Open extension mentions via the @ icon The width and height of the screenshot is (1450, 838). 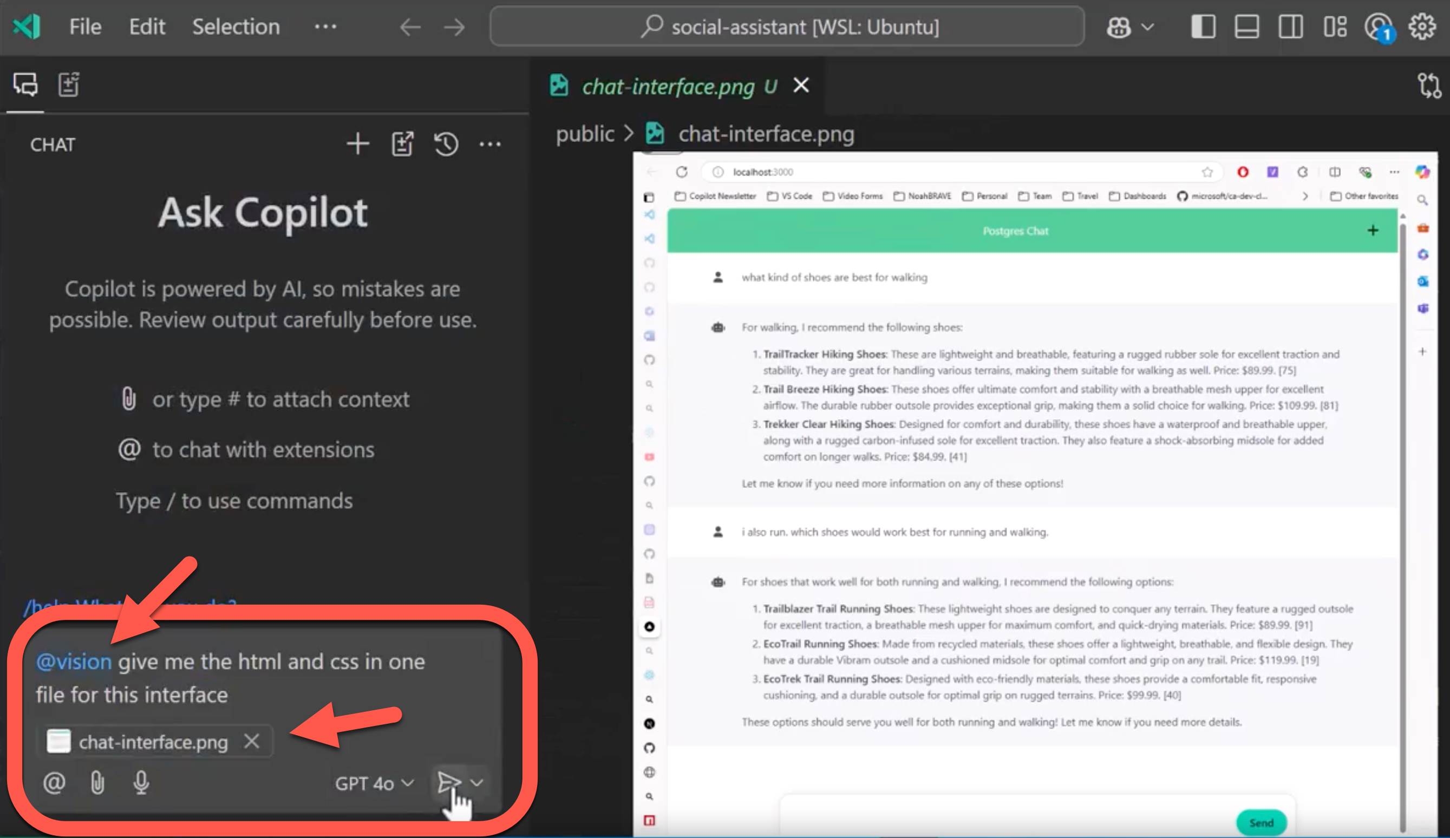54,782
